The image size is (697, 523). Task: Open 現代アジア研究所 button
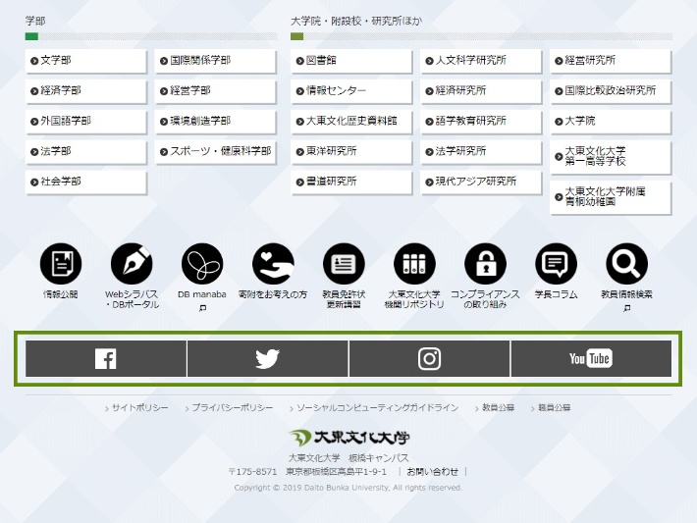tap(481, 182)
